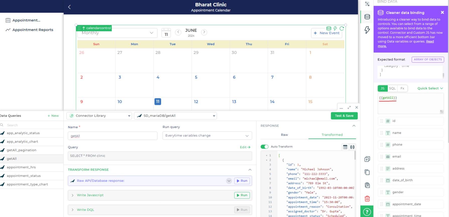This screenshot has height=217, width=449.
Task: Follow the Read more link
Action: (x=430, y=42)
